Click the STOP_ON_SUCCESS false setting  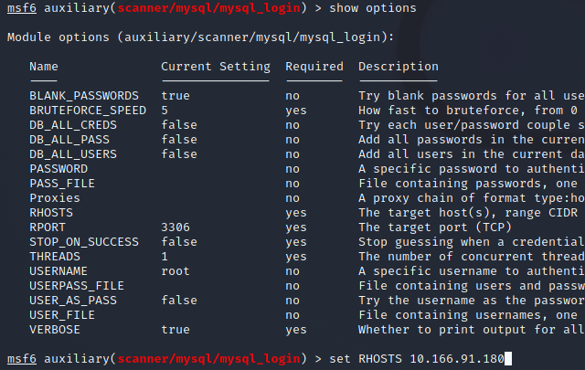[x=179, y=241]
